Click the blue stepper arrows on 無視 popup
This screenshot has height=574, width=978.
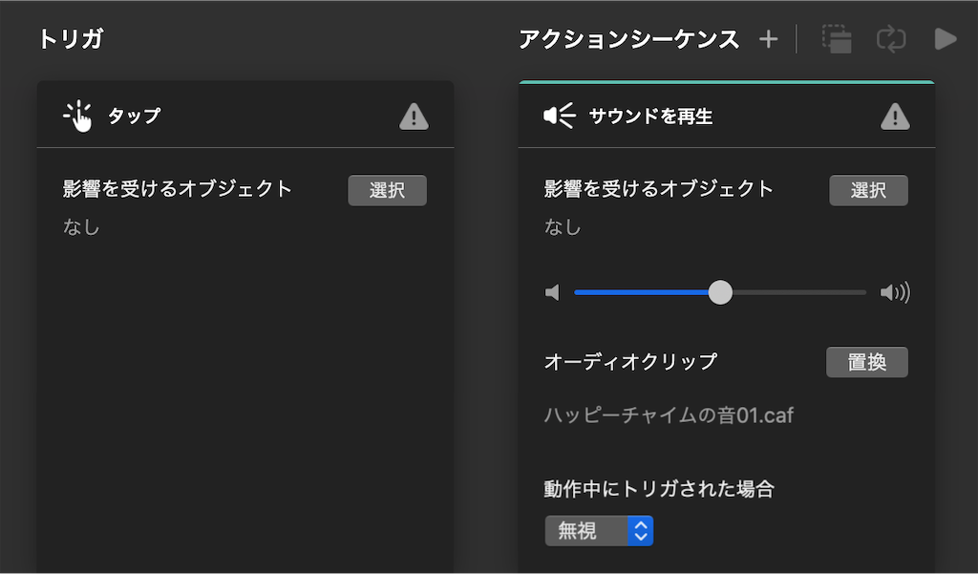tap(641, 531)
